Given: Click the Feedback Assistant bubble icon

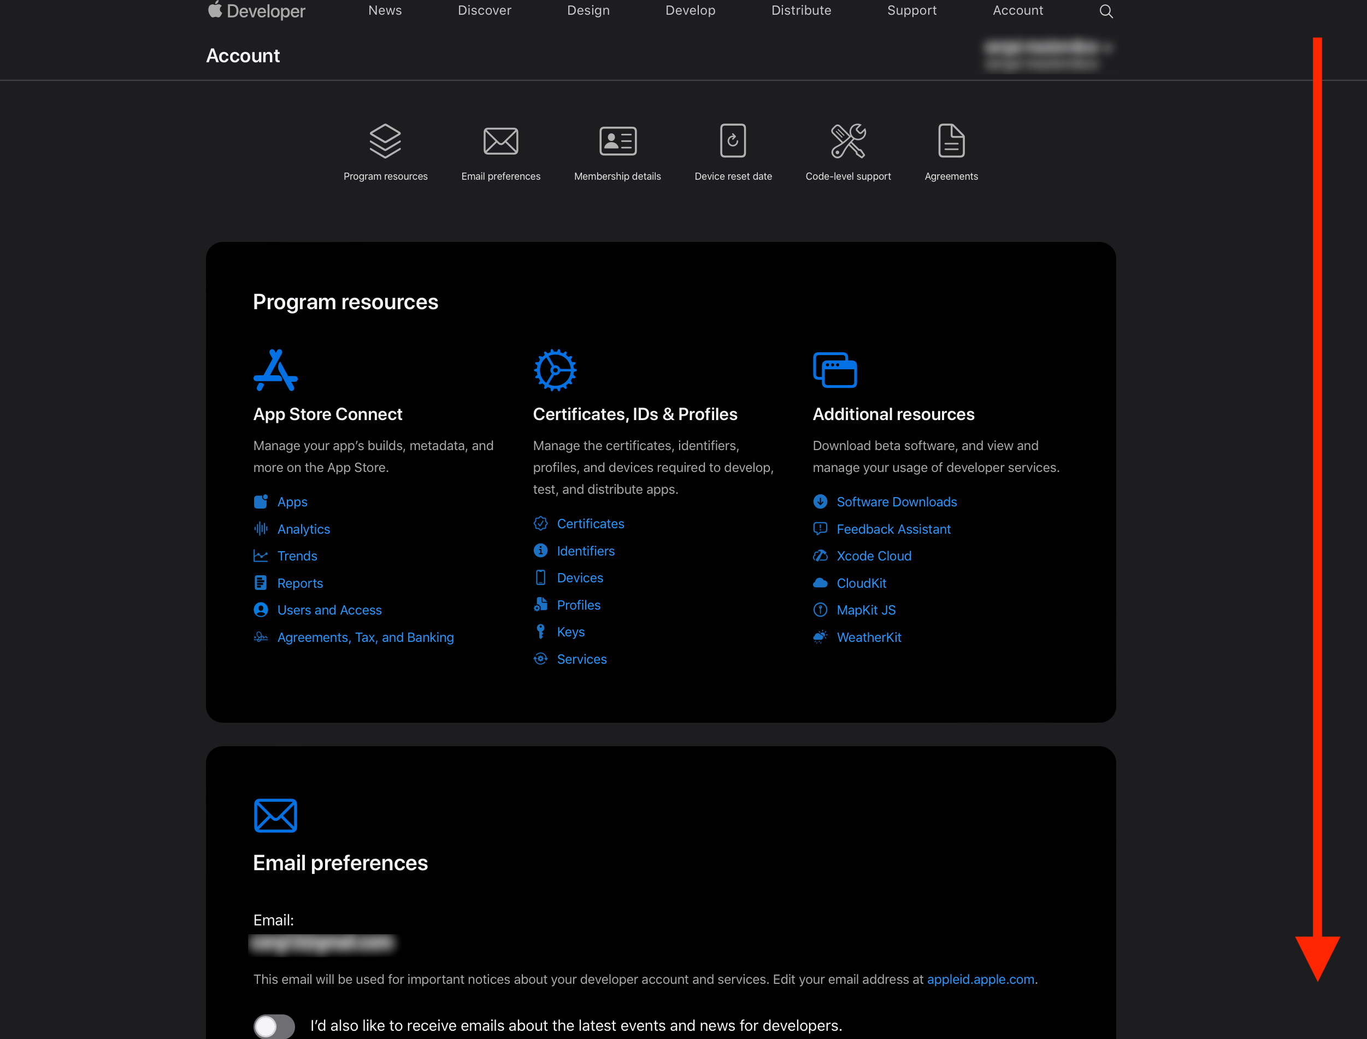Looking at the screenshot, I should pos(820,529).
